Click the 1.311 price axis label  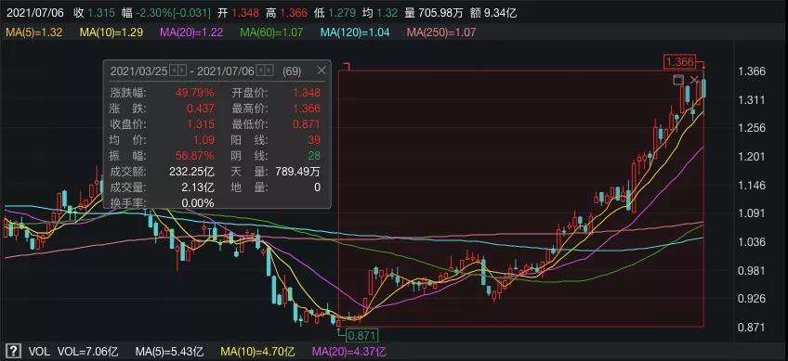(752, 100)
